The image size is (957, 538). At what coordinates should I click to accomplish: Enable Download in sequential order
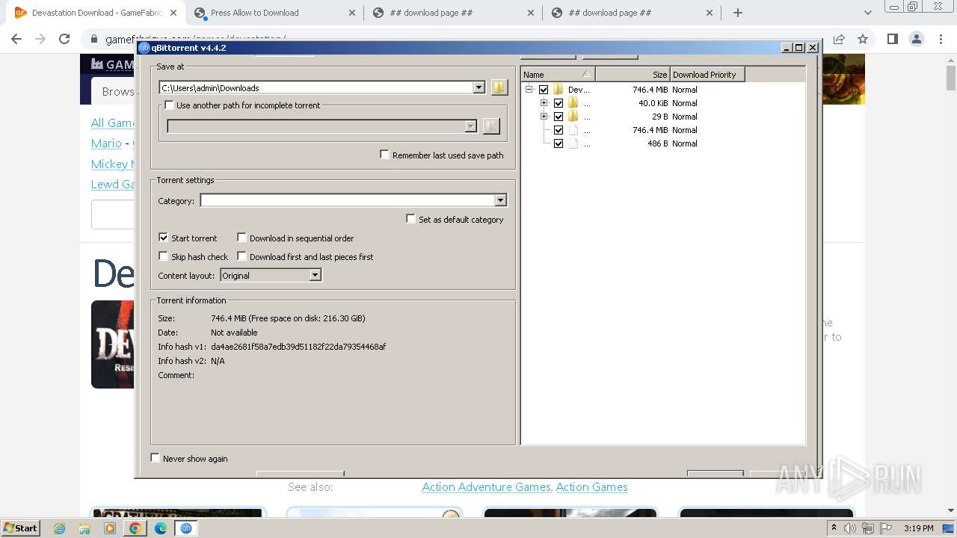coord(242,238)
